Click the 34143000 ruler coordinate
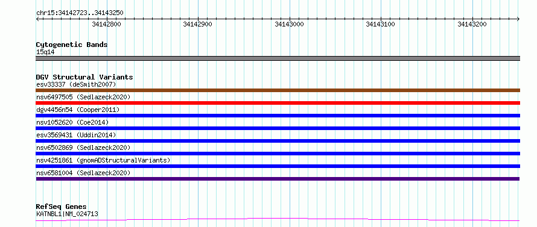 290,24
